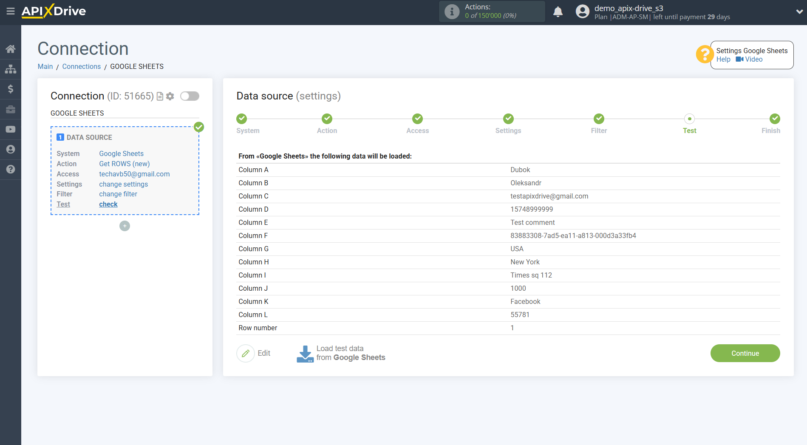Screen dimensions: 807x445
Task: Open the Video link in settings tooltip
Action: click(x=754, y=60)
